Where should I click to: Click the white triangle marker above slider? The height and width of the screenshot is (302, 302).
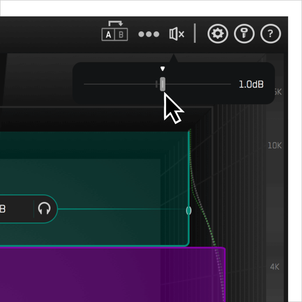coord(163,69)
